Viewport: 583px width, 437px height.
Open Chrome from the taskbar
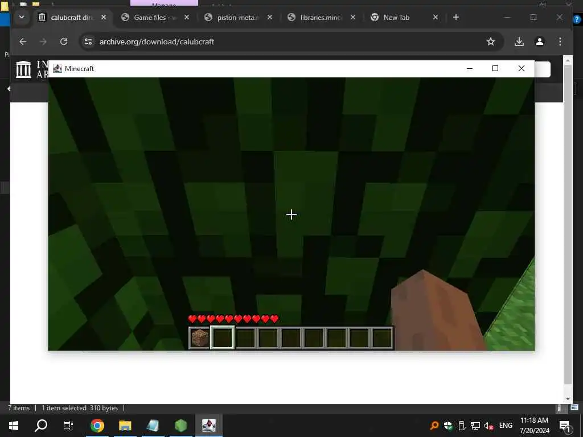click(97, 426)
